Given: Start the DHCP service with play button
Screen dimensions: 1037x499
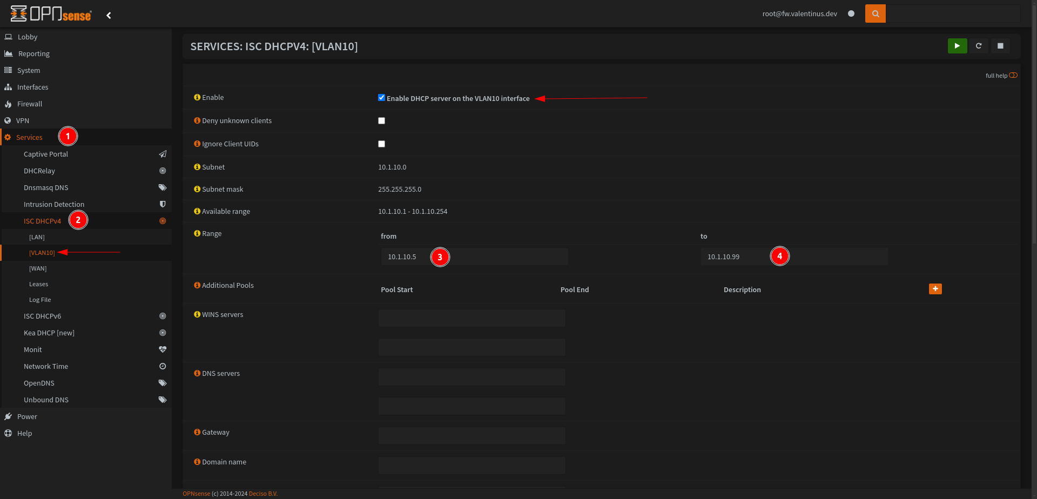Looking at the screenshot, I should 957,46.
